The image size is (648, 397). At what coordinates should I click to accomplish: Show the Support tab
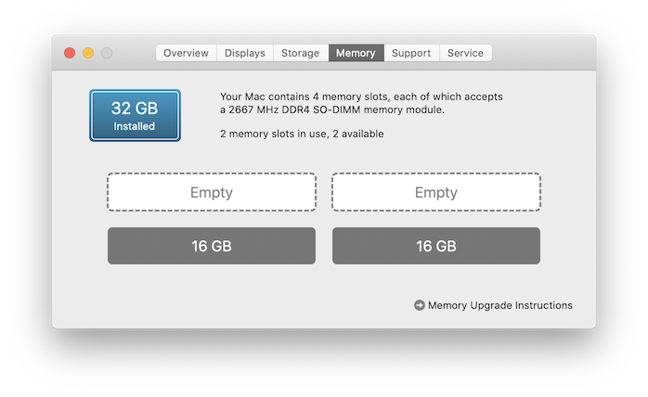[x=411, y=53]
